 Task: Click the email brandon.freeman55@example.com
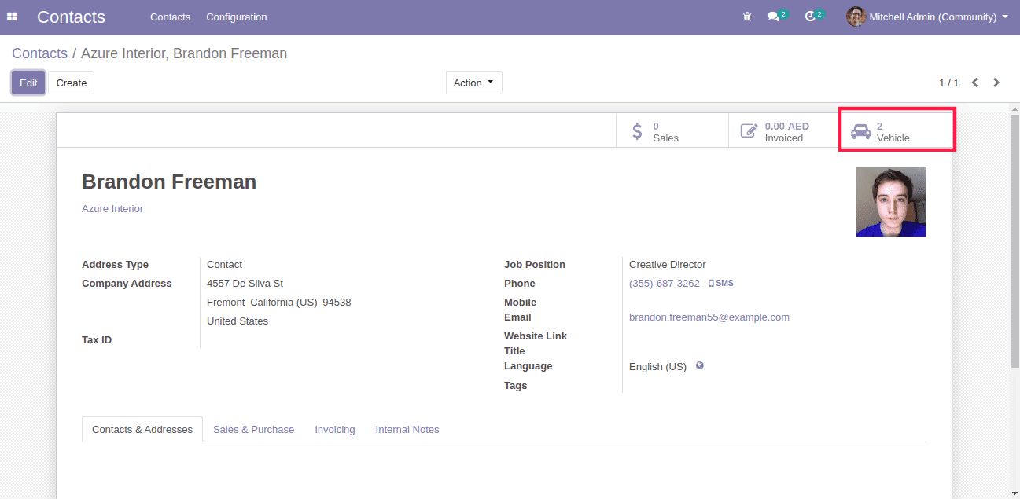point(709,317)
